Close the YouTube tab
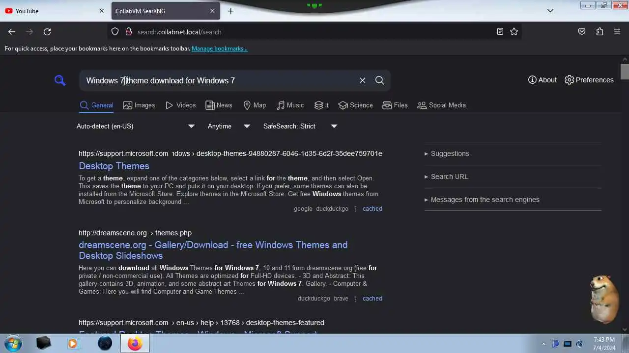This screenshot has width=629, height=353. (102, 11)
